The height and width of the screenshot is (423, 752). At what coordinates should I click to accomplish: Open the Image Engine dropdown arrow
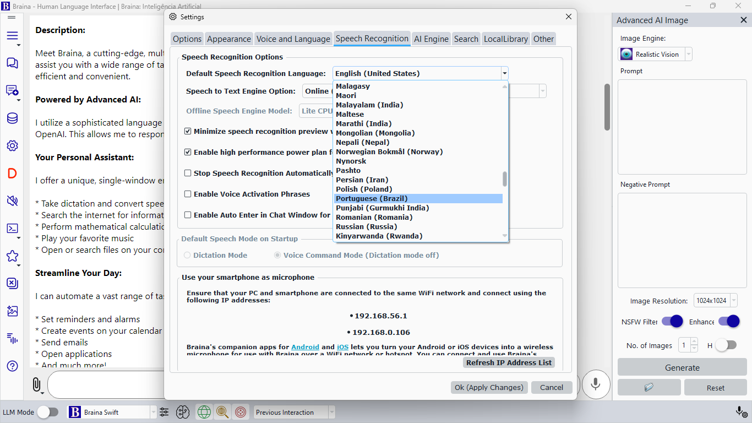[x=688, y=54]
